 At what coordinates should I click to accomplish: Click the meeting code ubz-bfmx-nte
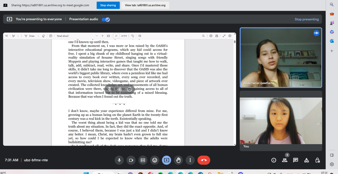pyautogui.click(x=36, y=160)
